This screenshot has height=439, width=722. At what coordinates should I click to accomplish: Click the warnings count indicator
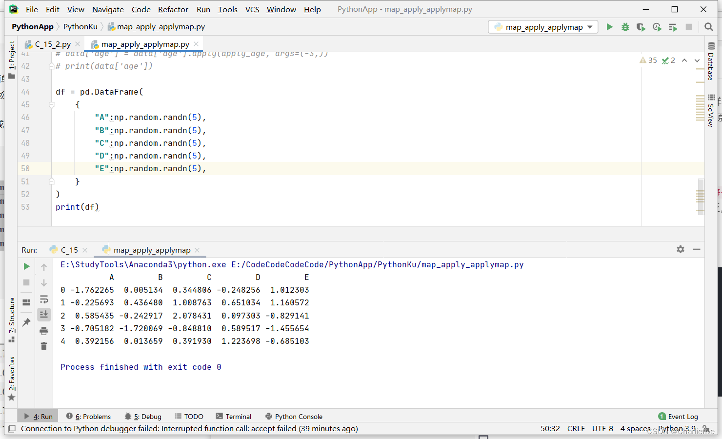point(648,60)
